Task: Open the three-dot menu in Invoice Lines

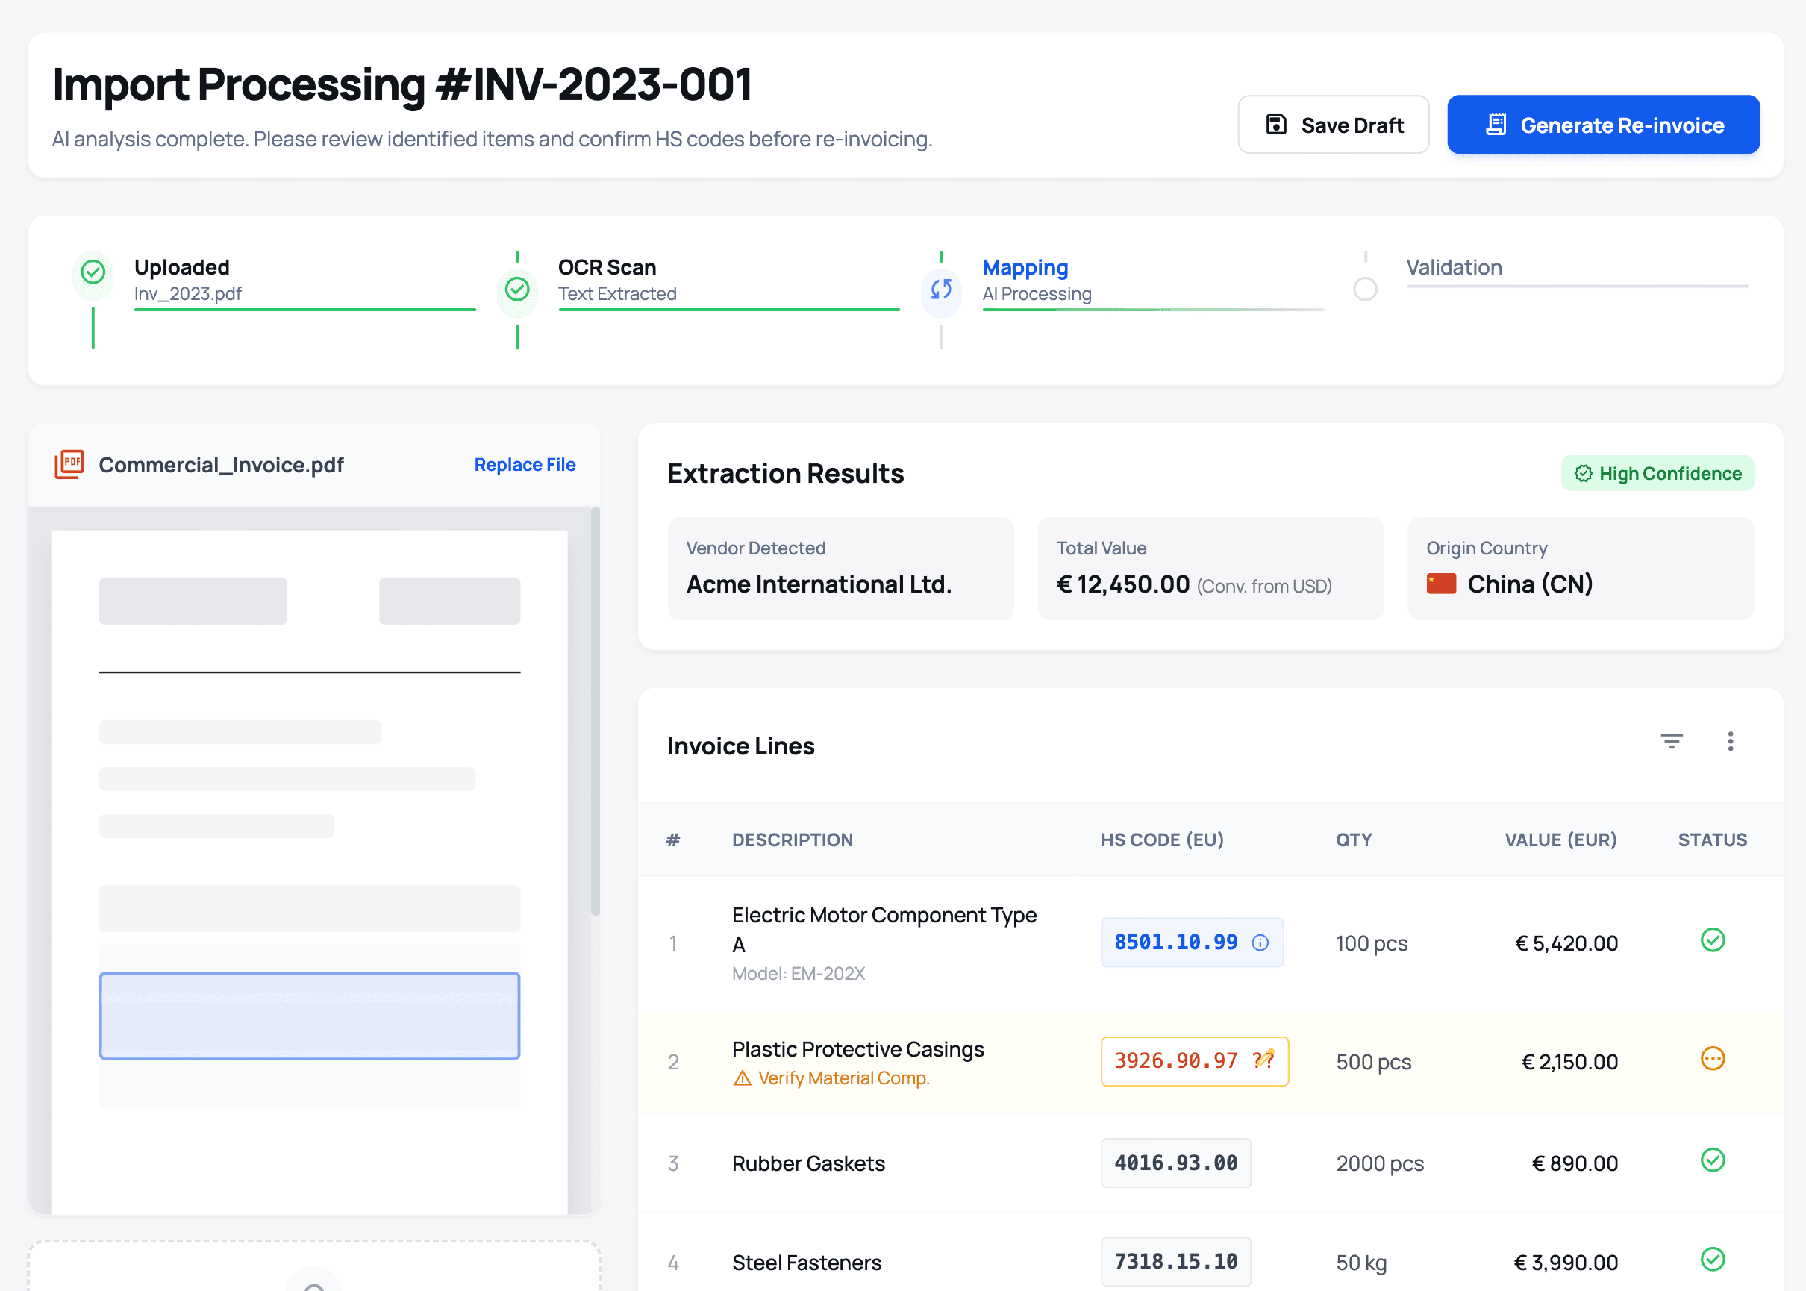Action: click(1730, 742)
